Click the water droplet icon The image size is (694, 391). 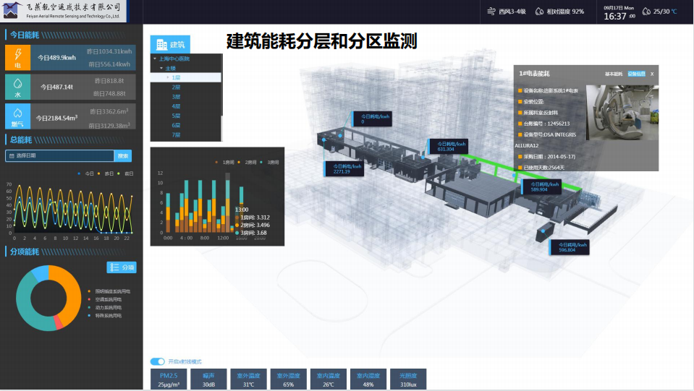17,85
